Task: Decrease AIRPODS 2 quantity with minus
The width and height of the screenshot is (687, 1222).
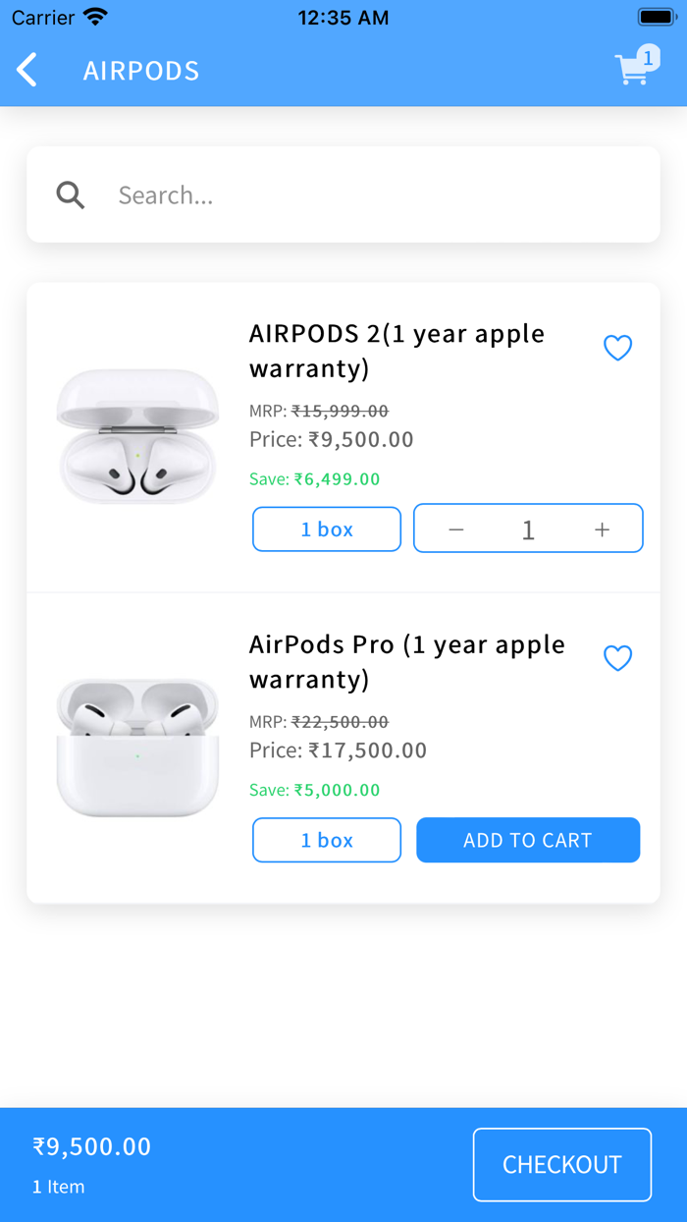Action: pyautogui.click(x=456, y=529)
